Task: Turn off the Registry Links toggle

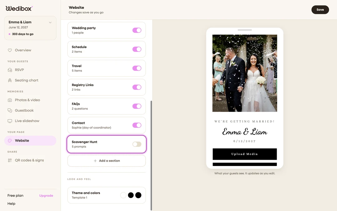Action: (137, 87)
